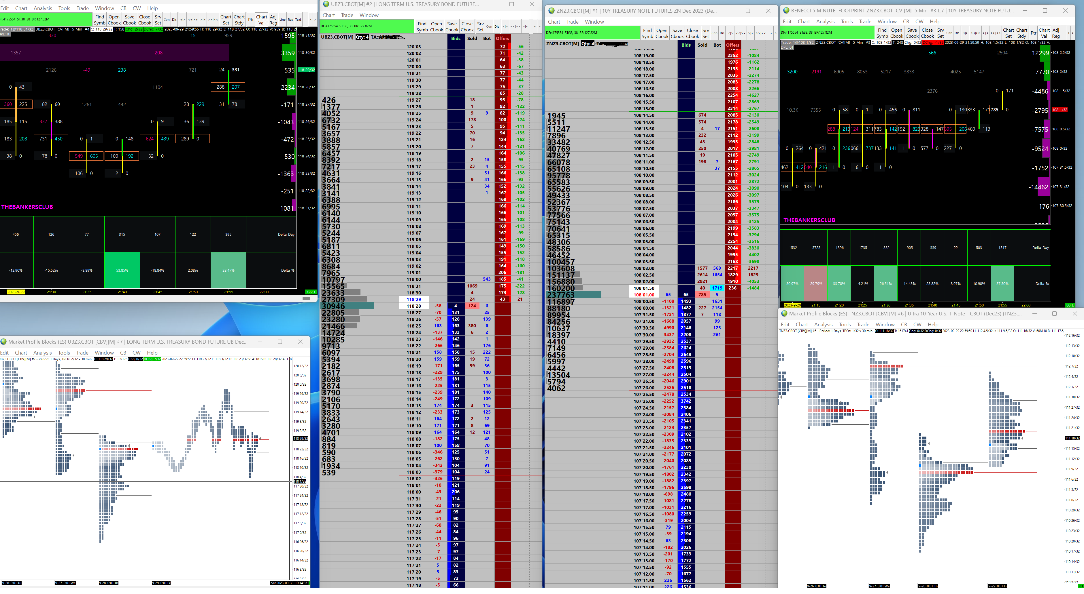Viewport: 1084px width, 594px height.
Task: Expand Analysis menu in TNZ3 Market Profile window
Action: [823, 325]
